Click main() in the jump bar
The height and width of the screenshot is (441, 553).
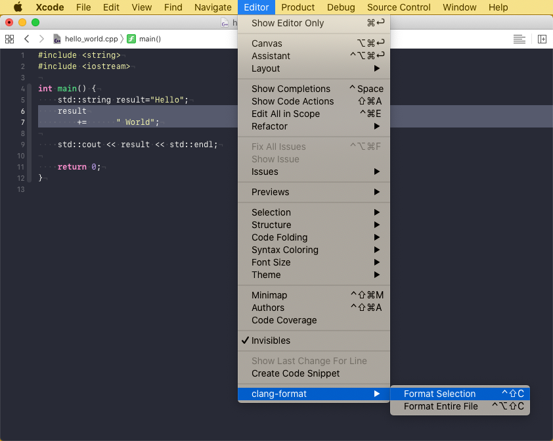click(x=150, y=39)
